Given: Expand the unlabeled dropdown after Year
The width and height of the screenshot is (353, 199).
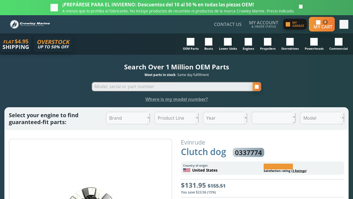Looking at the screenshot, I should pos(274,118).
